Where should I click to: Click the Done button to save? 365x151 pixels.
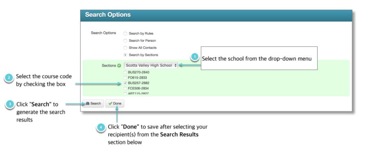click(115, 104)
